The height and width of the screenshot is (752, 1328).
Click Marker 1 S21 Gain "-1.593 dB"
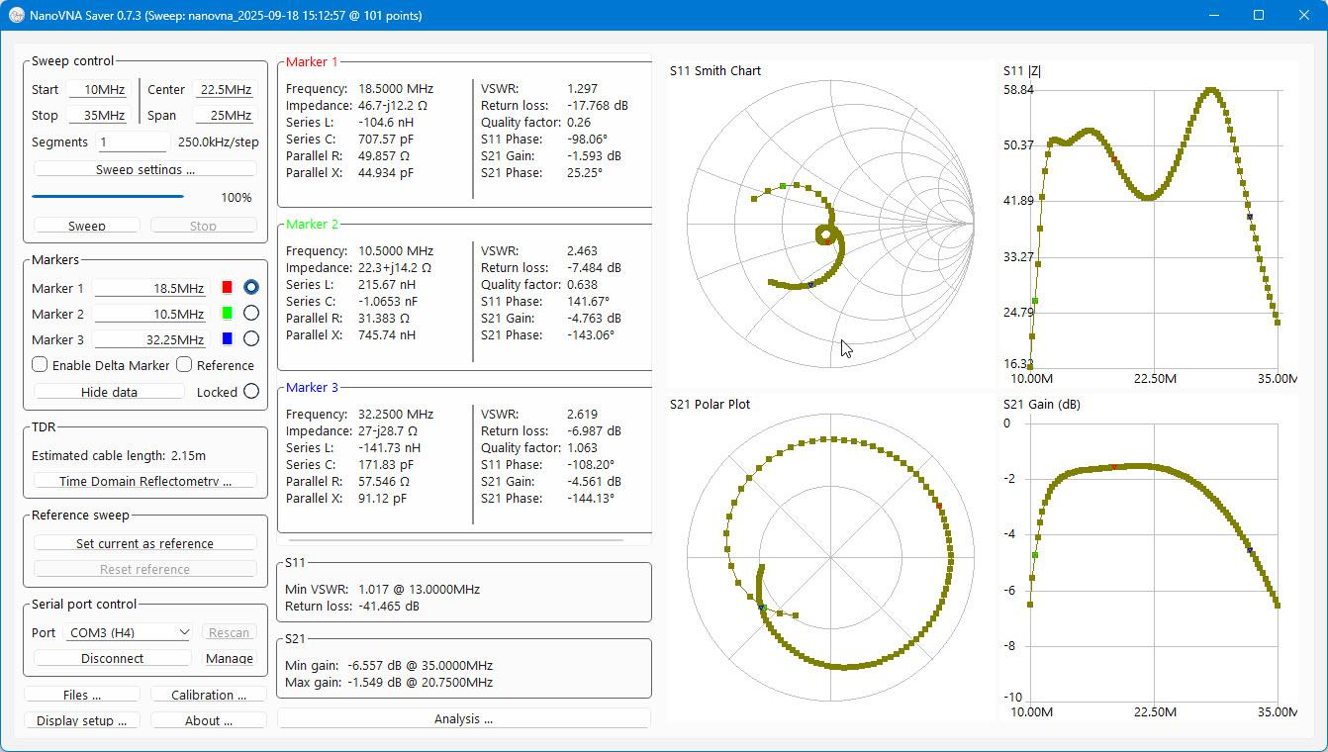click(595, 155)
